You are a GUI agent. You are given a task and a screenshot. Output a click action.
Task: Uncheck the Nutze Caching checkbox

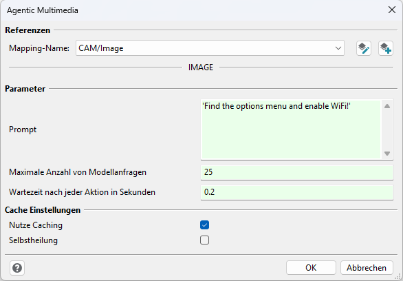[x=204, y=225]
